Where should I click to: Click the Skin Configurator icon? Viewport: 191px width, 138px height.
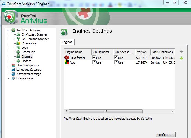pos(13,65)
